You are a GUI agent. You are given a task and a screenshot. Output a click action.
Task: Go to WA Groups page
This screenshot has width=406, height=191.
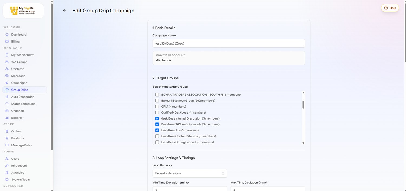coord(25,62)
